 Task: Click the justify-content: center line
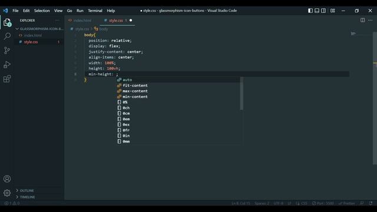point(115,52)
